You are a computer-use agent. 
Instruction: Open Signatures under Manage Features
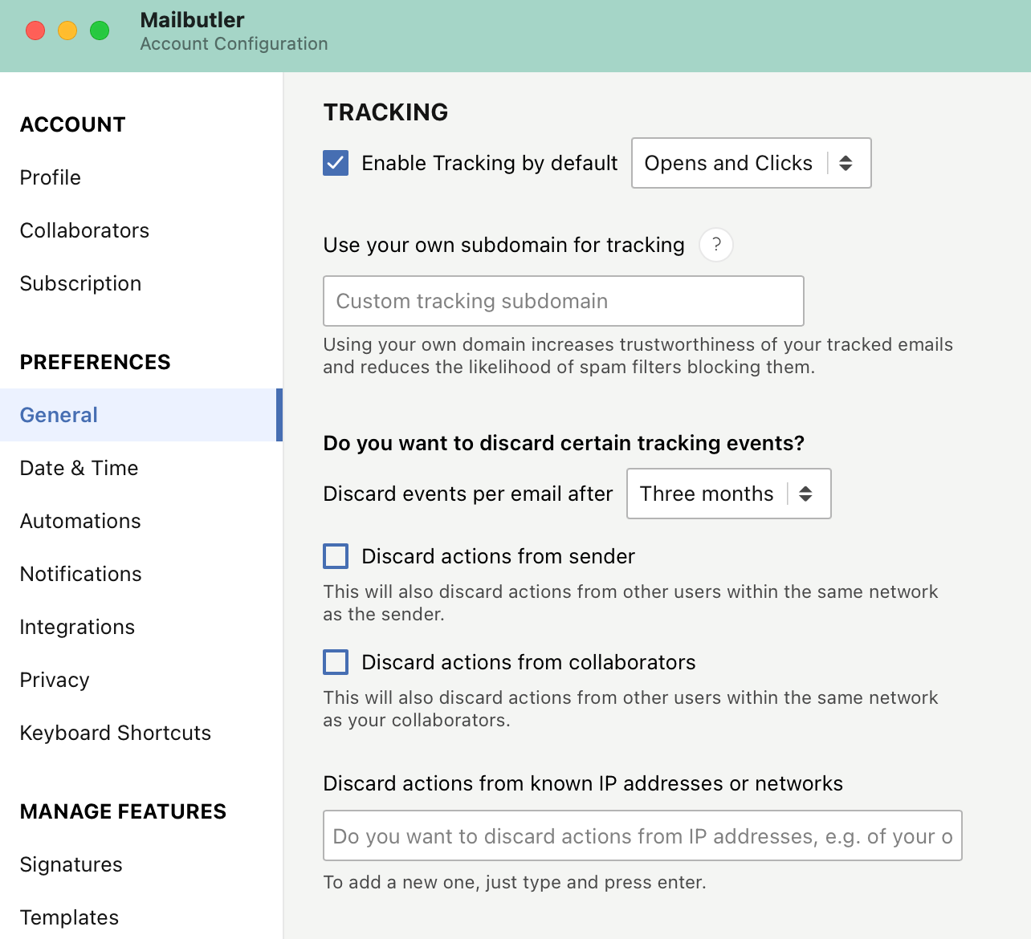(71, 864)
